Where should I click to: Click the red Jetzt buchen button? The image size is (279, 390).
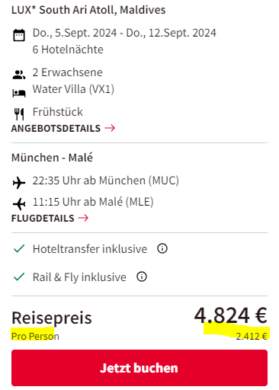[139, 368]
